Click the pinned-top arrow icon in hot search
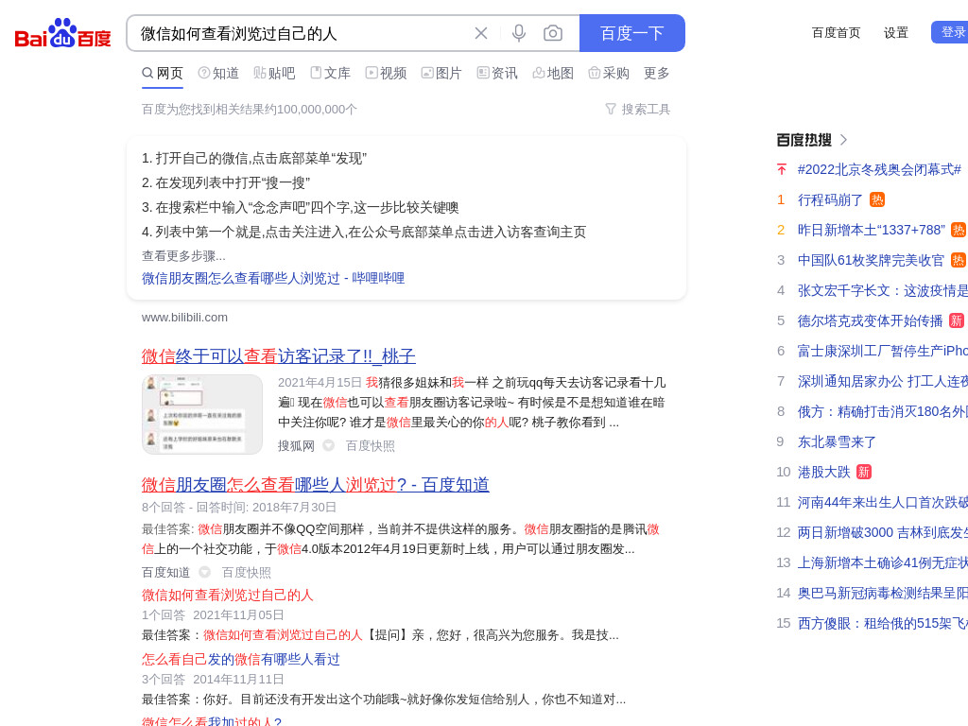The image size is (968, 726). coord(782,170)
